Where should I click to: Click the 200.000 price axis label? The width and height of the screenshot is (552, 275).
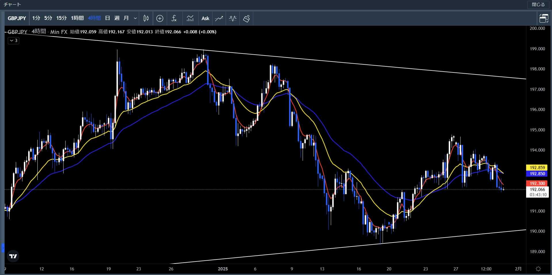[537, 28]
